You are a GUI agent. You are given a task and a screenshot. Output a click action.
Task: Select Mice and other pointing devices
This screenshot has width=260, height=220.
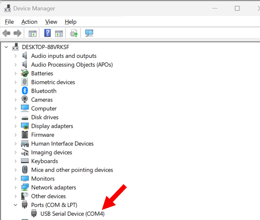tap(72, 170)
